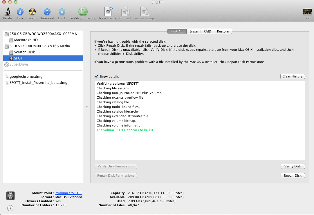Click the SFOTT_install_Yosemite_beta.dmg file icon
Image resolution: width=314 pixels, height=215 pixels.
[x=7, y=83]
